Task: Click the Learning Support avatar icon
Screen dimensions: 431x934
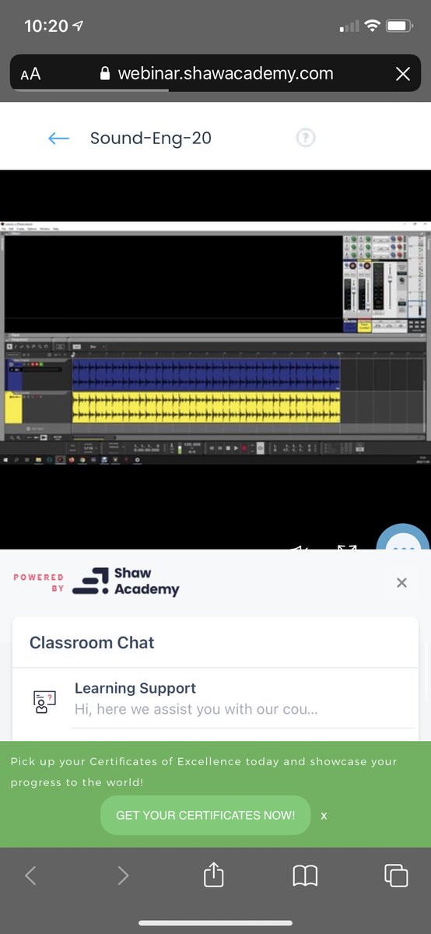Action: click(44, 701)
